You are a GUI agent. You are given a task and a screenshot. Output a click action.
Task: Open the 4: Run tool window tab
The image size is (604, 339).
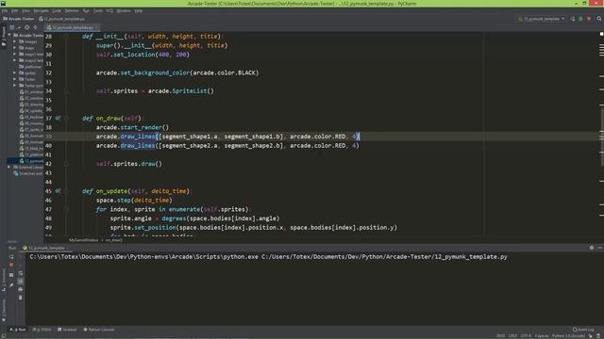[18, 330]
